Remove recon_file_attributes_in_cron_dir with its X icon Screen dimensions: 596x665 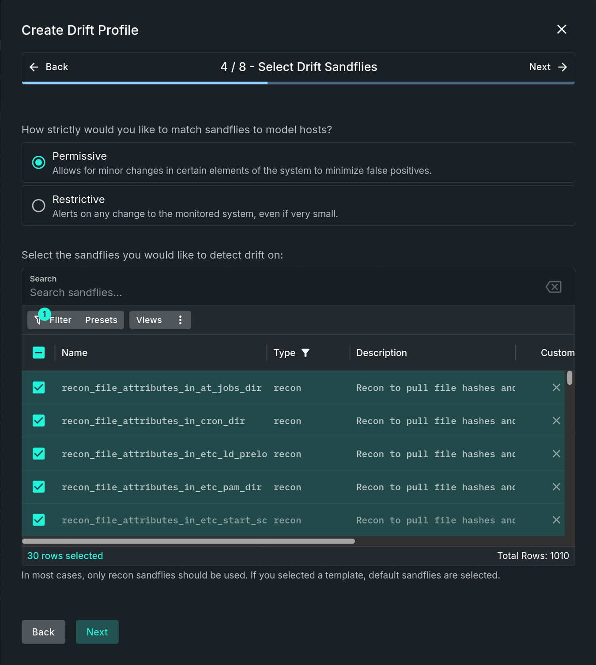(556, 421)
